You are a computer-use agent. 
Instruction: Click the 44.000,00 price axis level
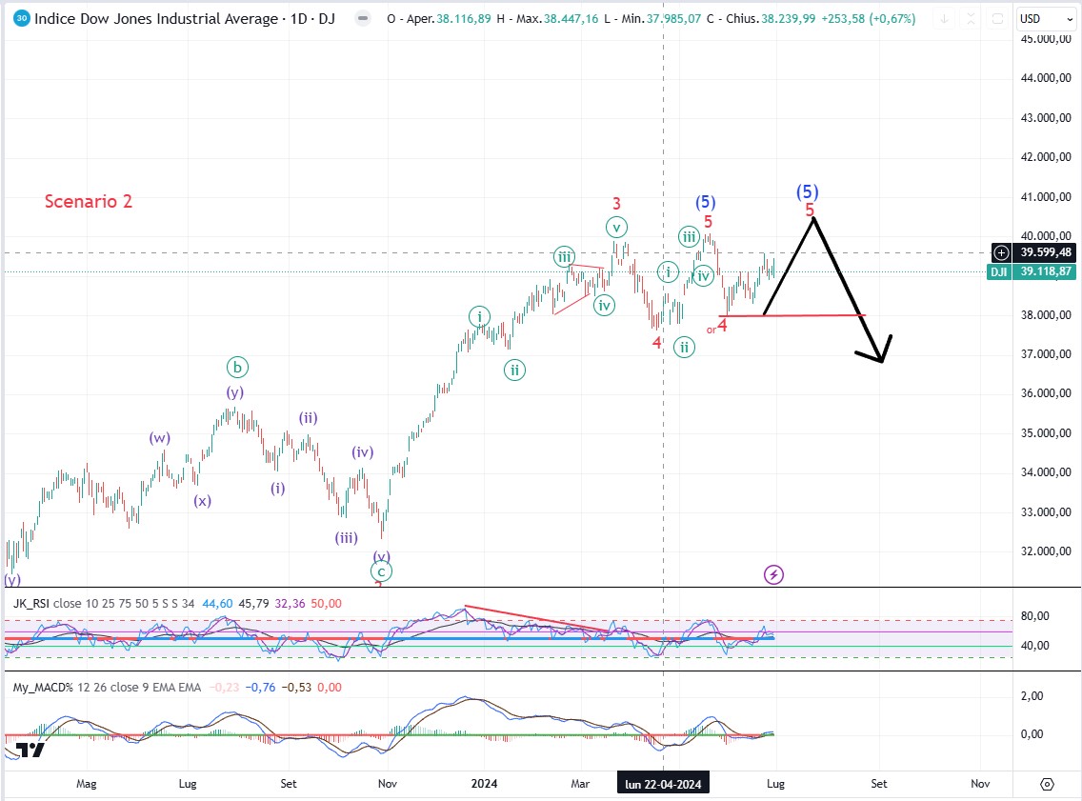pos(1046,78)
